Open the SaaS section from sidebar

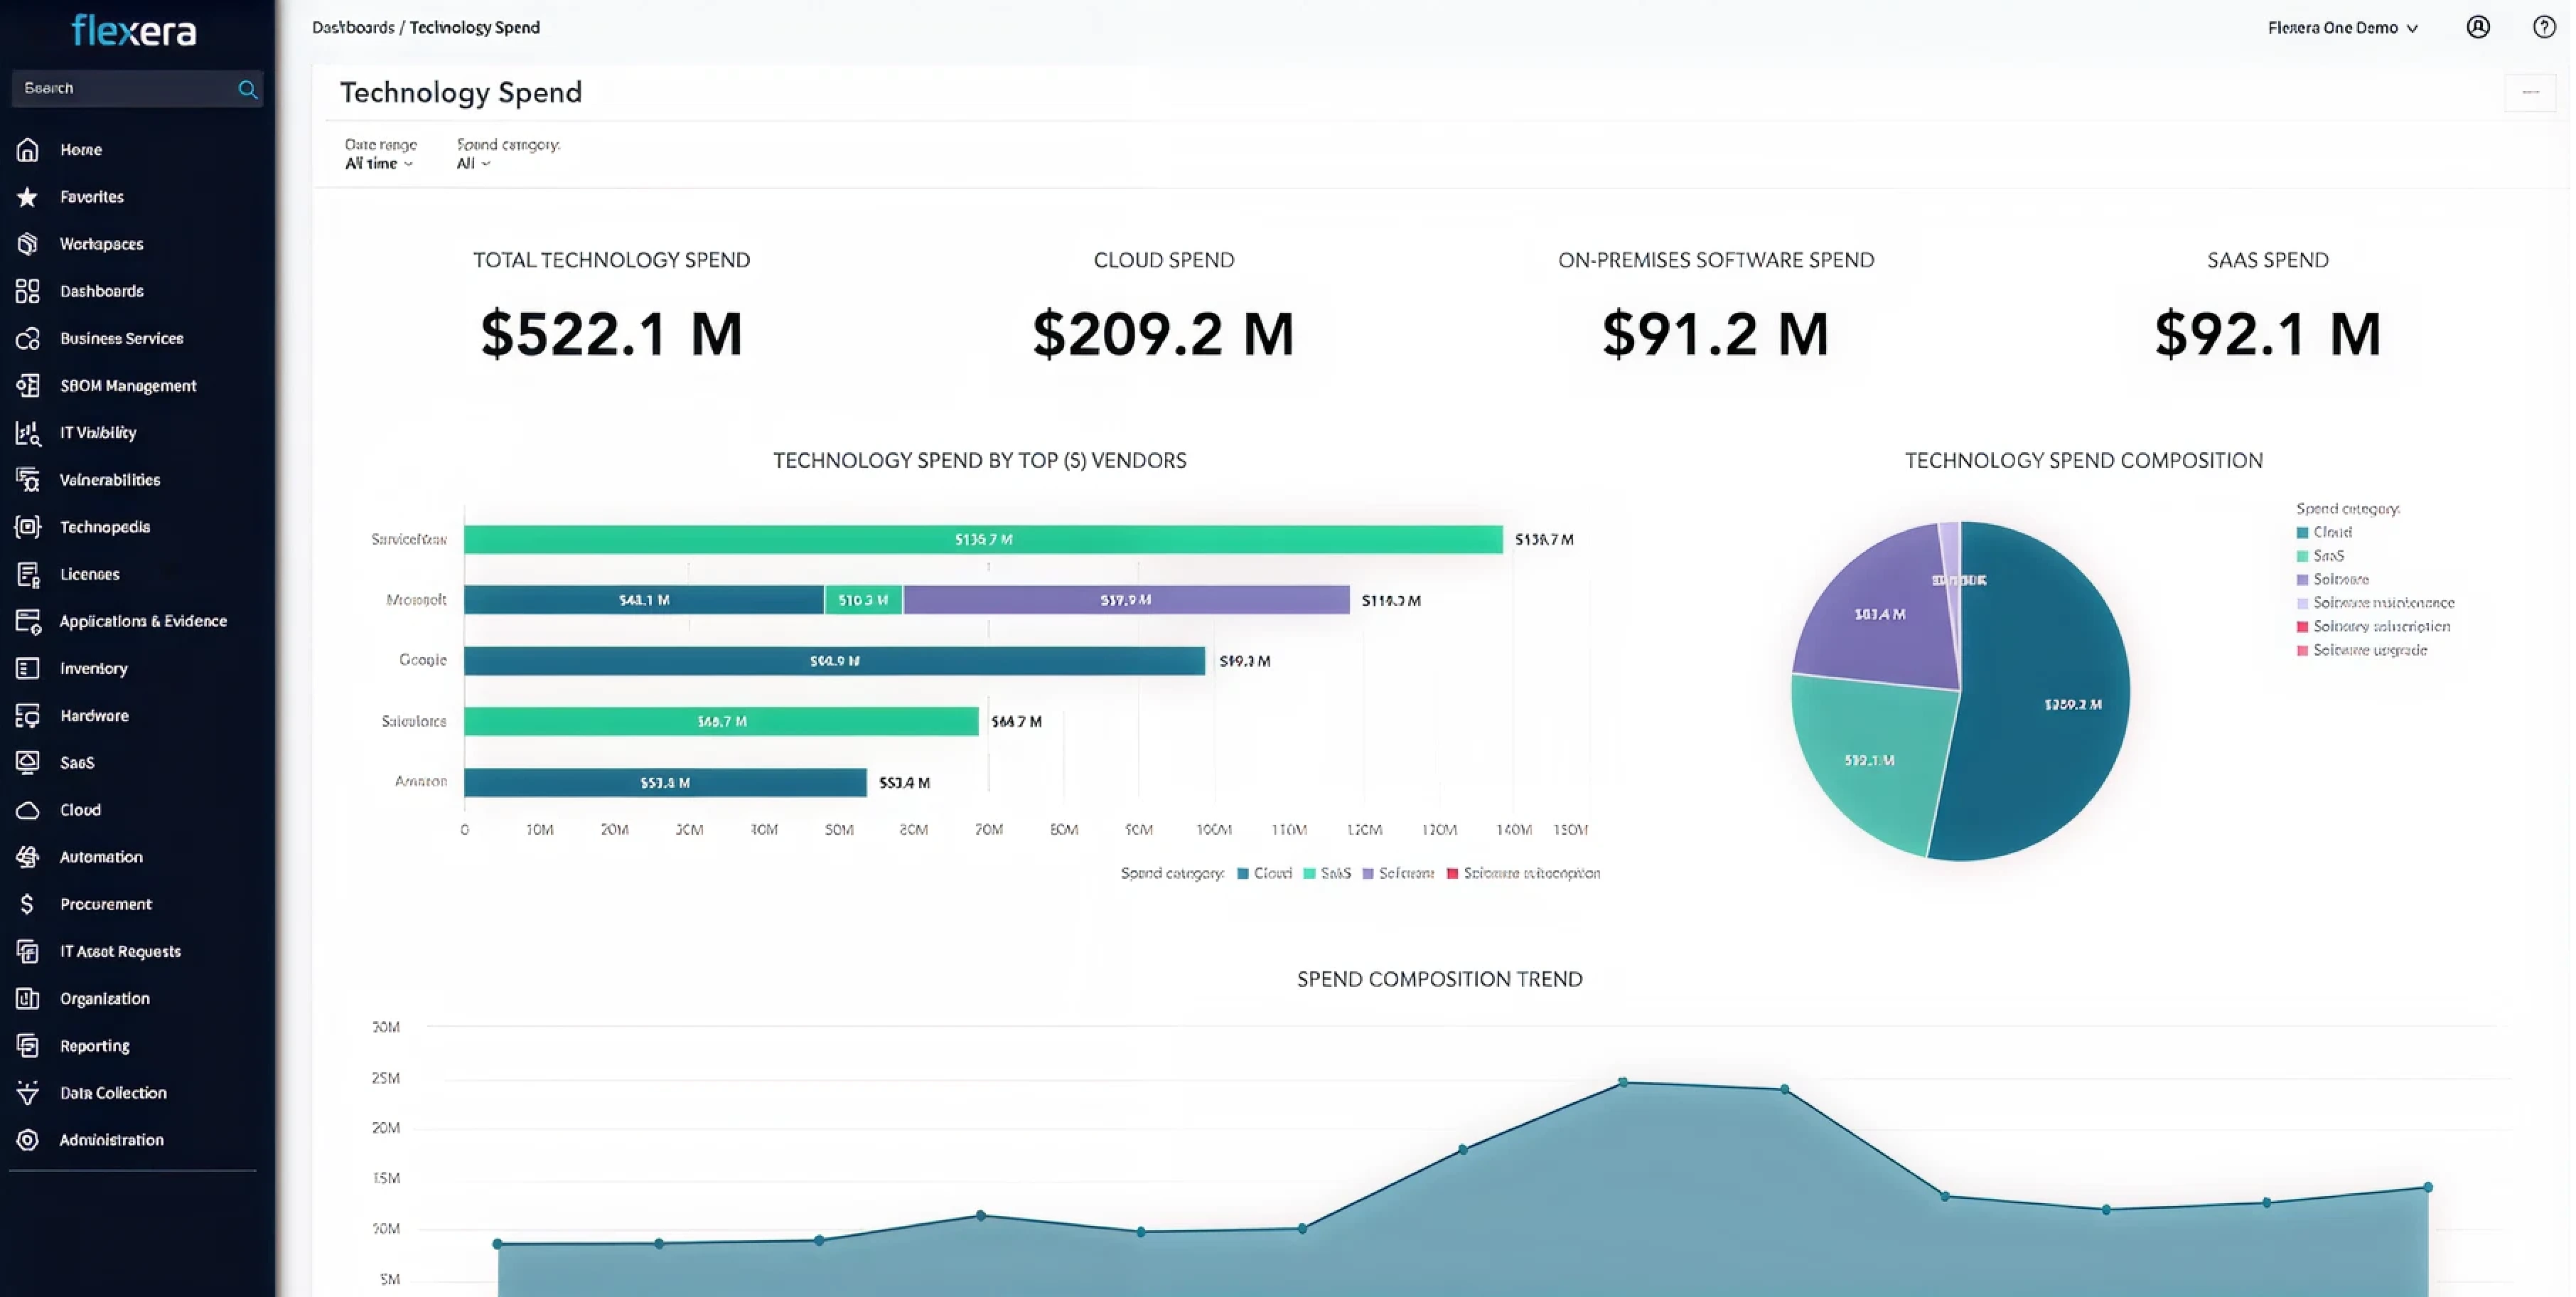click(28, 762)
